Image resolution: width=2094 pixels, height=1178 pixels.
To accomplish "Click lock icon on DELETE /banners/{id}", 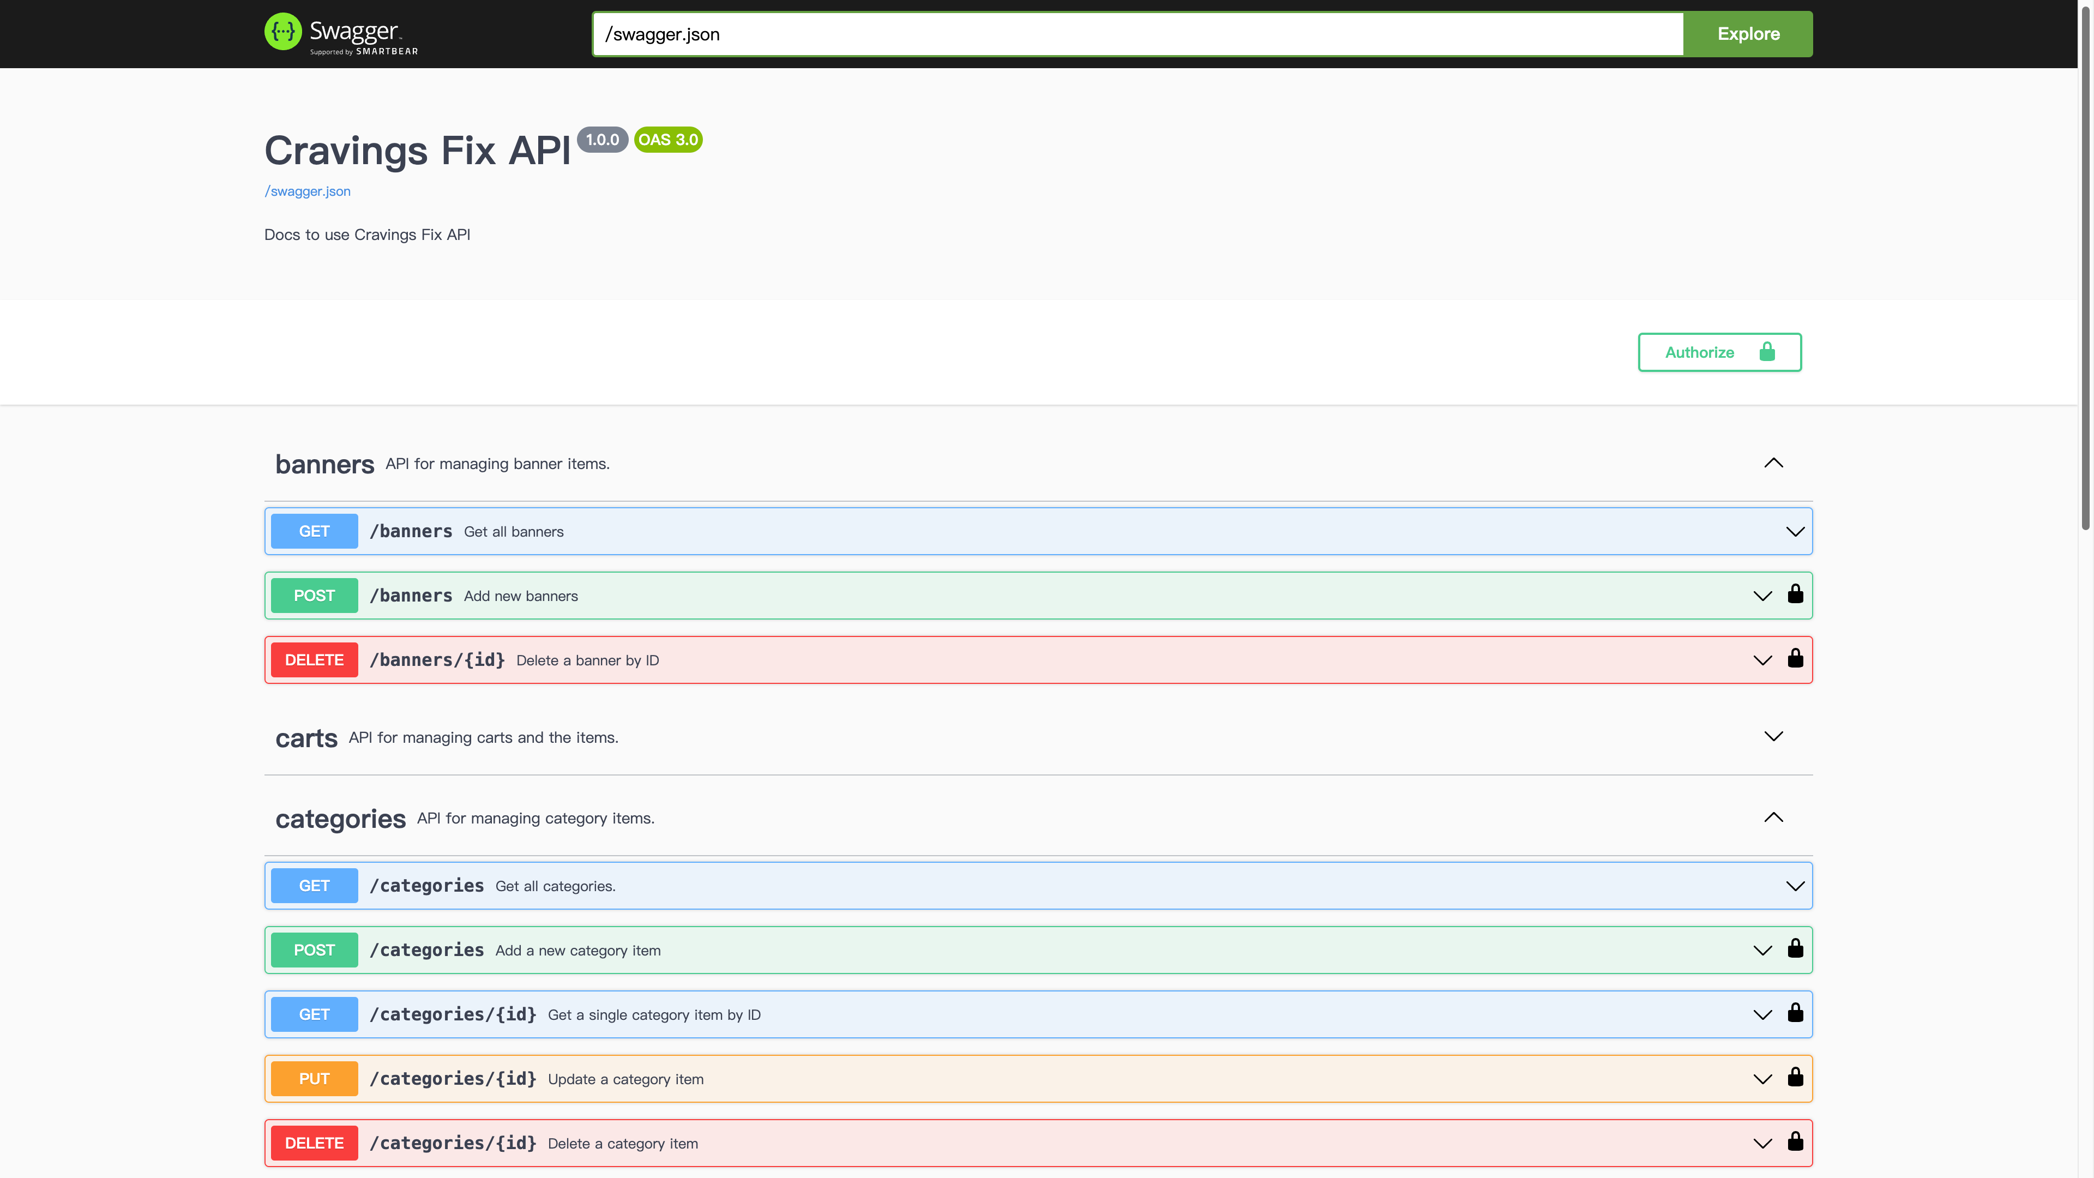I will [x=1795, y=658].
